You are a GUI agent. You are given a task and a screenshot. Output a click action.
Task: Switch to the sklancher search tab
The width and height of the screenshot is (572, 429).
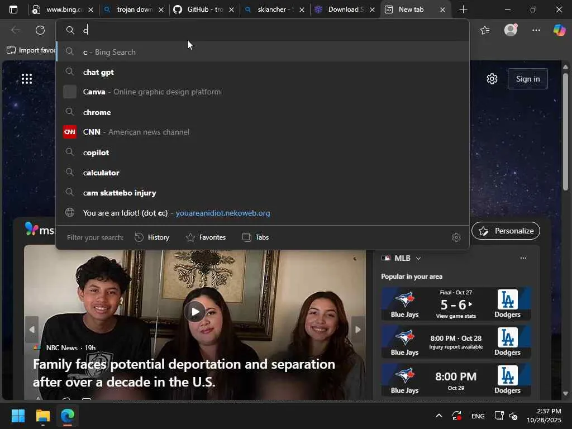275,9
